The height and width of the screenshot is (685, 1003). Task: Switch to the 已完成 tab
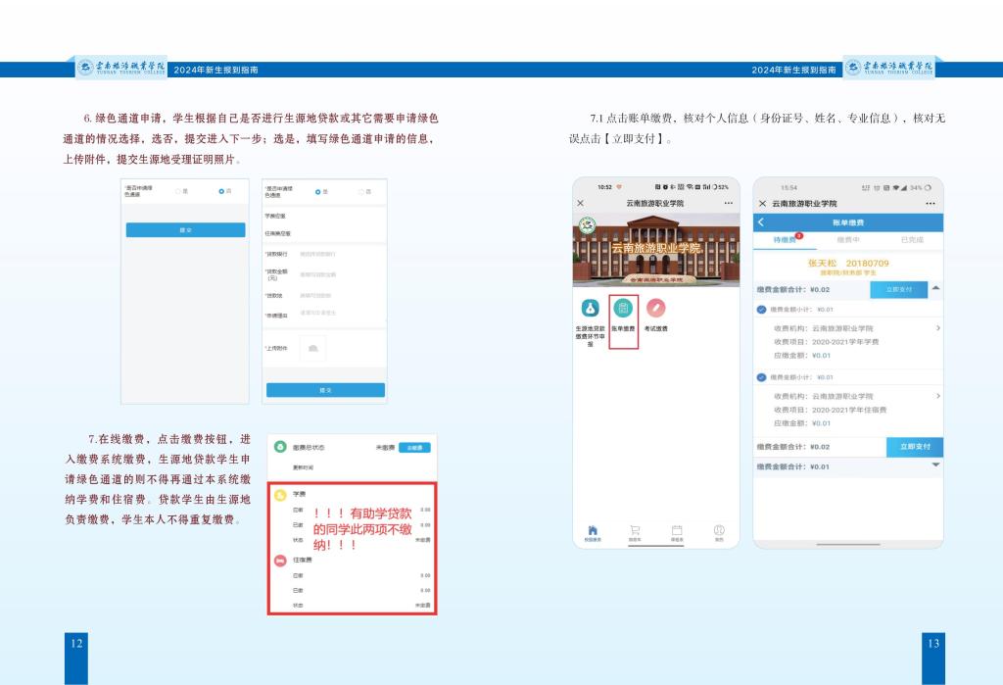911,239
